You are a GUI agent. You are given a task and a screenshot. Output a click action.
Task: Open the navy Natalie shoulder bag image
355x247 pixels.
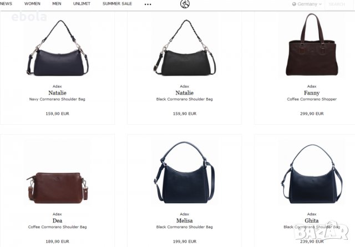[x=57, y=48]
